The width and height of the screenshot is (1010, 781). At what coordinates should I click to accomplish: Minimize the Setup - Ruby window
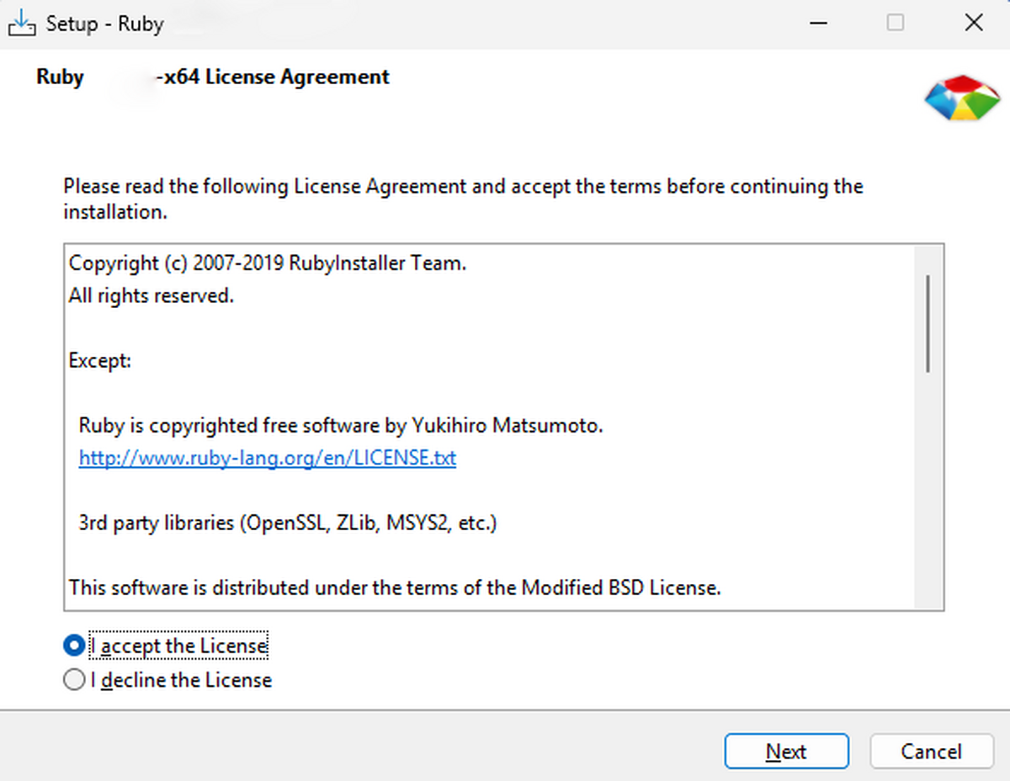tap(818, 23)
